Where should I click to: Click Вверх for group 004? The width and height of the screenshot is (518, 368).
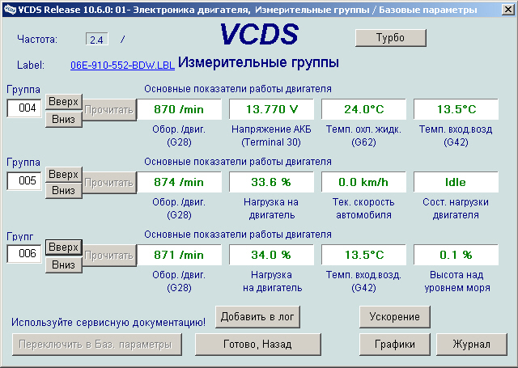point(63,102)
